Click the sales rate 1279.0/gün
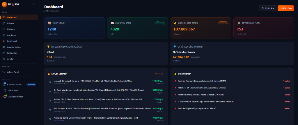Viewport: 298px width, 125px height. (x=158, y=99)
